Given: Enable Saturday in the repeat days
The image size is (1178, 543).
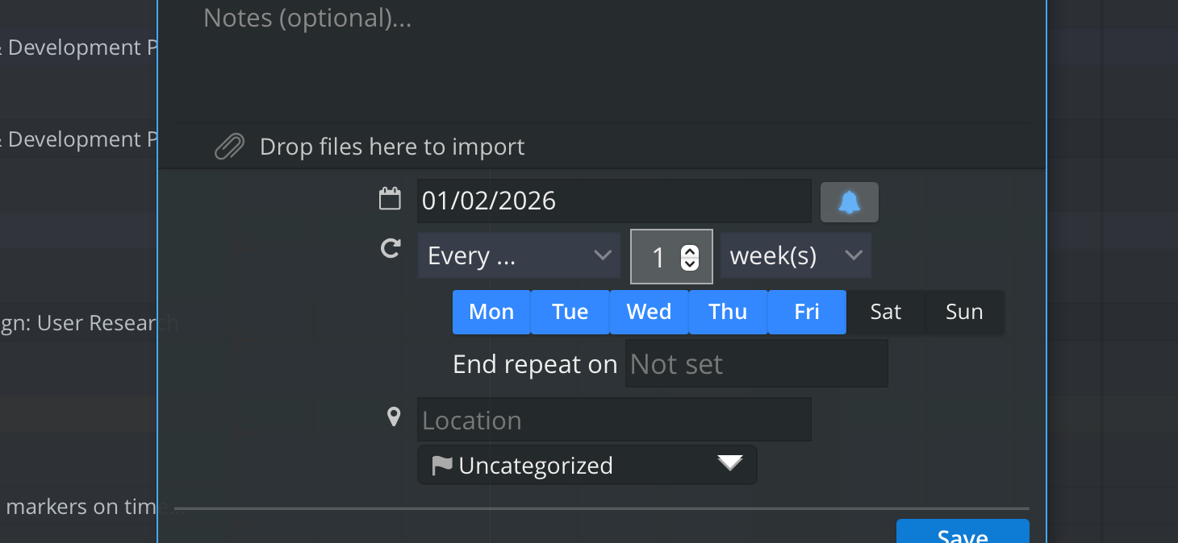Looking at the screenshot, I should click(885, 312).
